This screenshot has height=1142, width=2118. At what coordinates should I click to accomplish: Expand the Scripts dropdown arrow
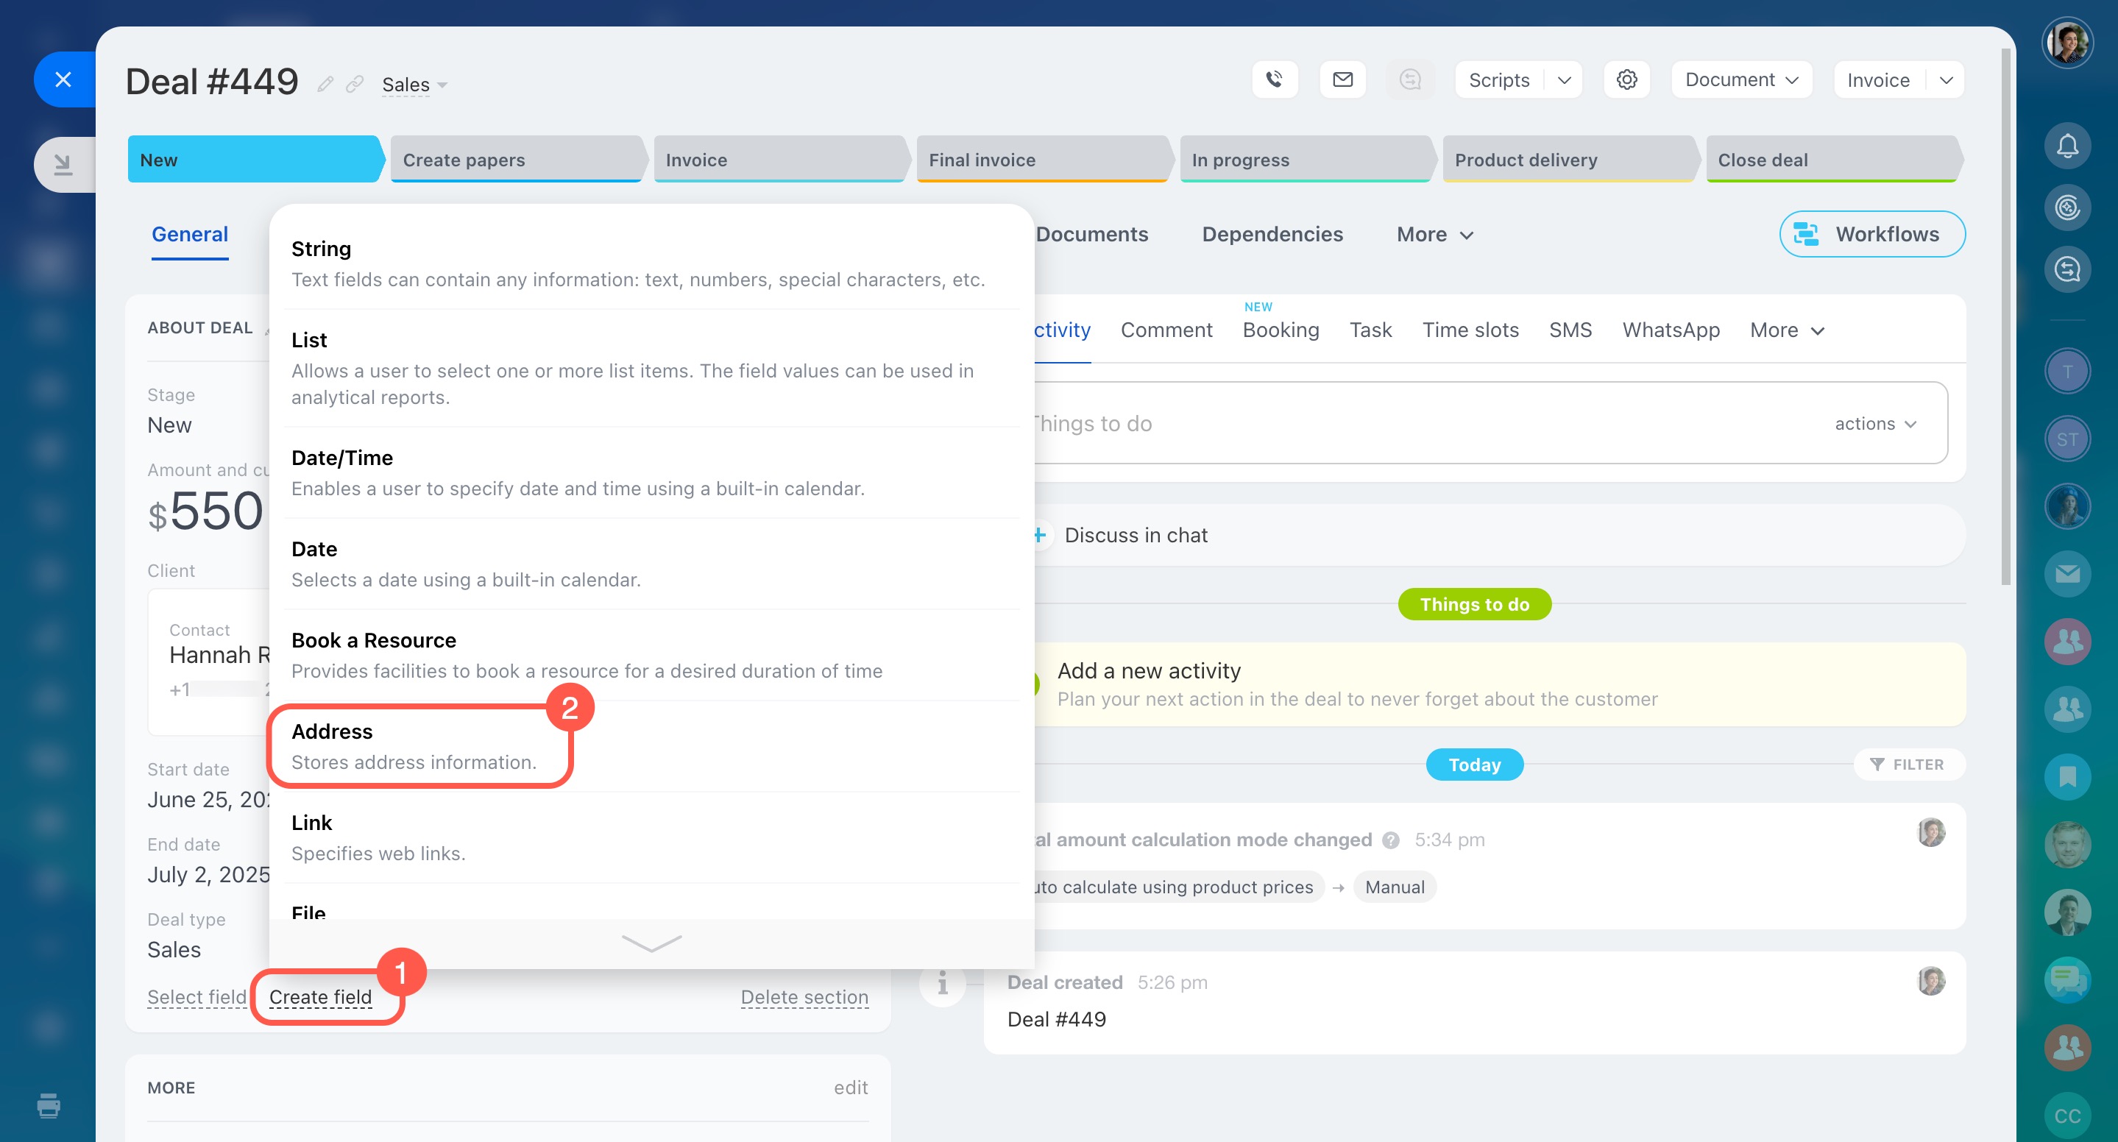pos(1564,79)
